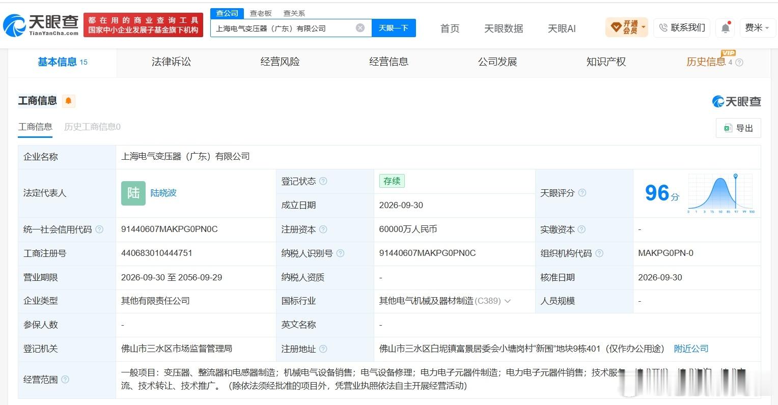Click the 存续 registration status tag
The width and height of the screenshot is (778, 405).
[x=392, y=181]
